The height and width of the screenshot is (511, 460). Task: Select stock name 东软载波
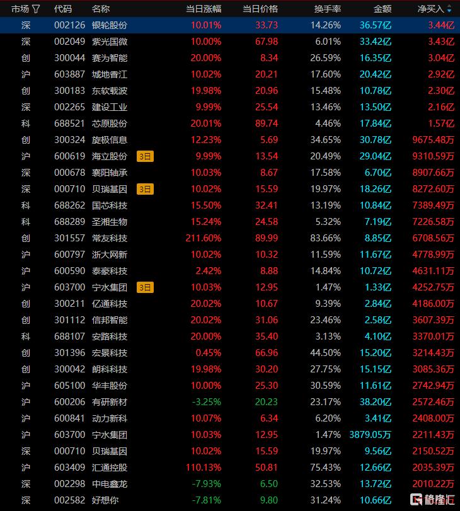110,91
